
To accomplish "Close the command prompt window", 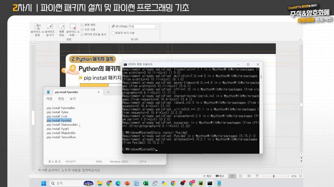I will 258,64.
